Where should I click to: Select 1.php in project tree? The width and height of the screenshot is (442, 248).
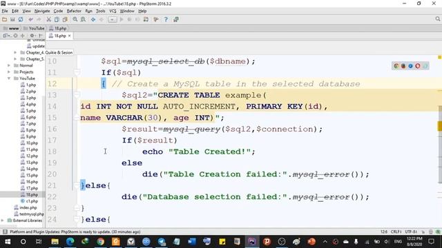pyautogui.click(x=28, y=85)
